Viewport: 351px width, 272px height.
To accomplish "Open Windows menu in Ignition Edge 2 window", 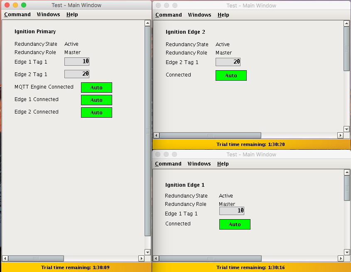I will click(199, 15).
